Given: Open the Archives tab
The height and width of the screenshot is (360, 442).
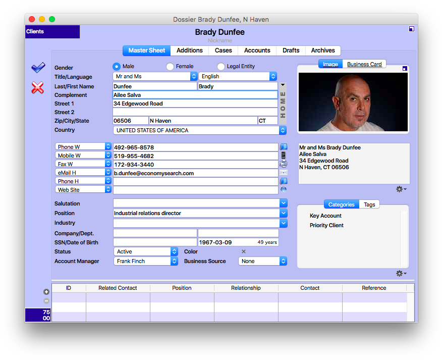Looking at the screenshot, I should click(x=323, y=50).
